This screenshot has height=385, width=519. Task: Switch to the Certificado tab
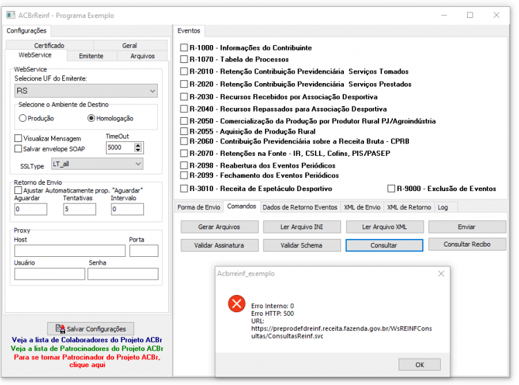49,46
